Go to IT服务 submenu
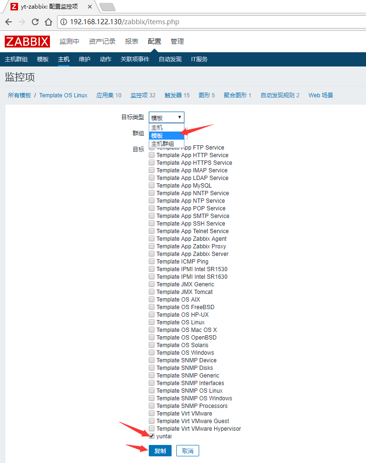Image resolution: width=366 pixels, height=463 pixels. tap(199, 59)
